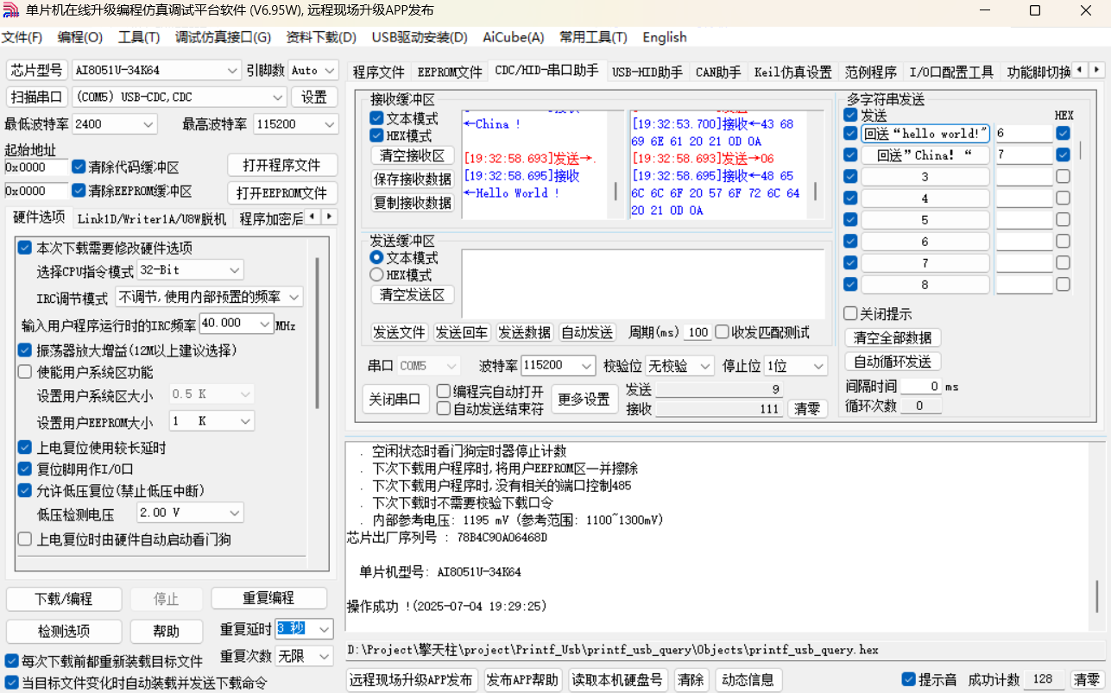Select the Link1D/Writer1A/U8W脱机 tab

pos(152,218)
